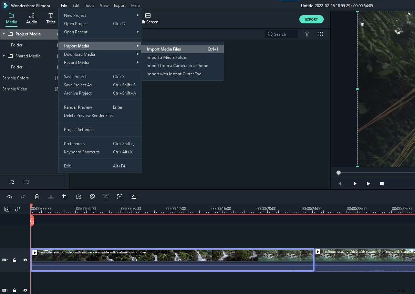The height and width of the screenshot is (294, 415).
Task: Select the Crop tool in the timeline toolbar
Action: [65, 197]
